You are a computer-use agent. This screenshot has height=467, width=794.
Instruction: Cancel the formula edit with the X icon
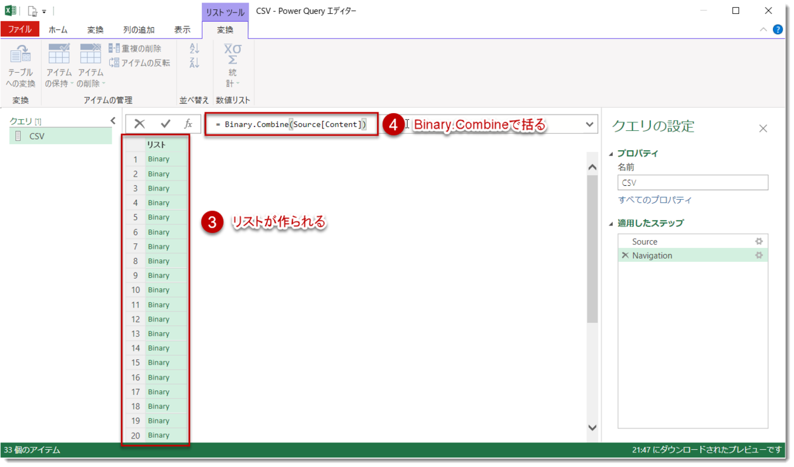140,124
